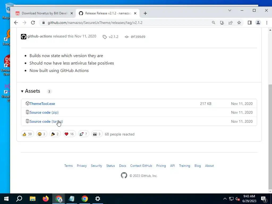Click hooray reaction with 2
The image size is (272, 204).
pyautogui.click(x=55, y=134)
